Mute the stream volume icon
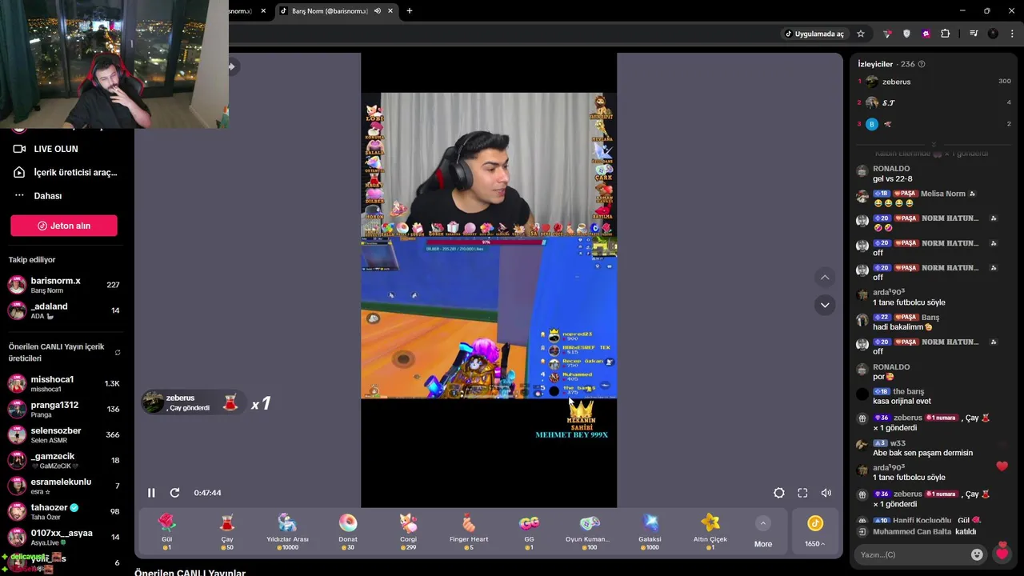The width and height of the screenshot is (1024, 576). click(x=826, y=493)
